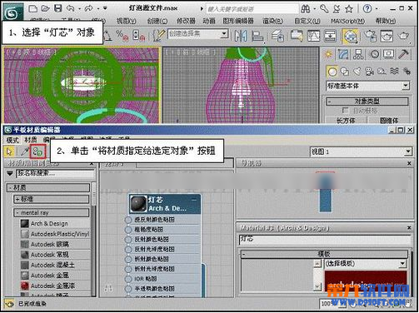419x313 pixels.
Task: Click Assign Material to Selection icon
Action: 37,152
